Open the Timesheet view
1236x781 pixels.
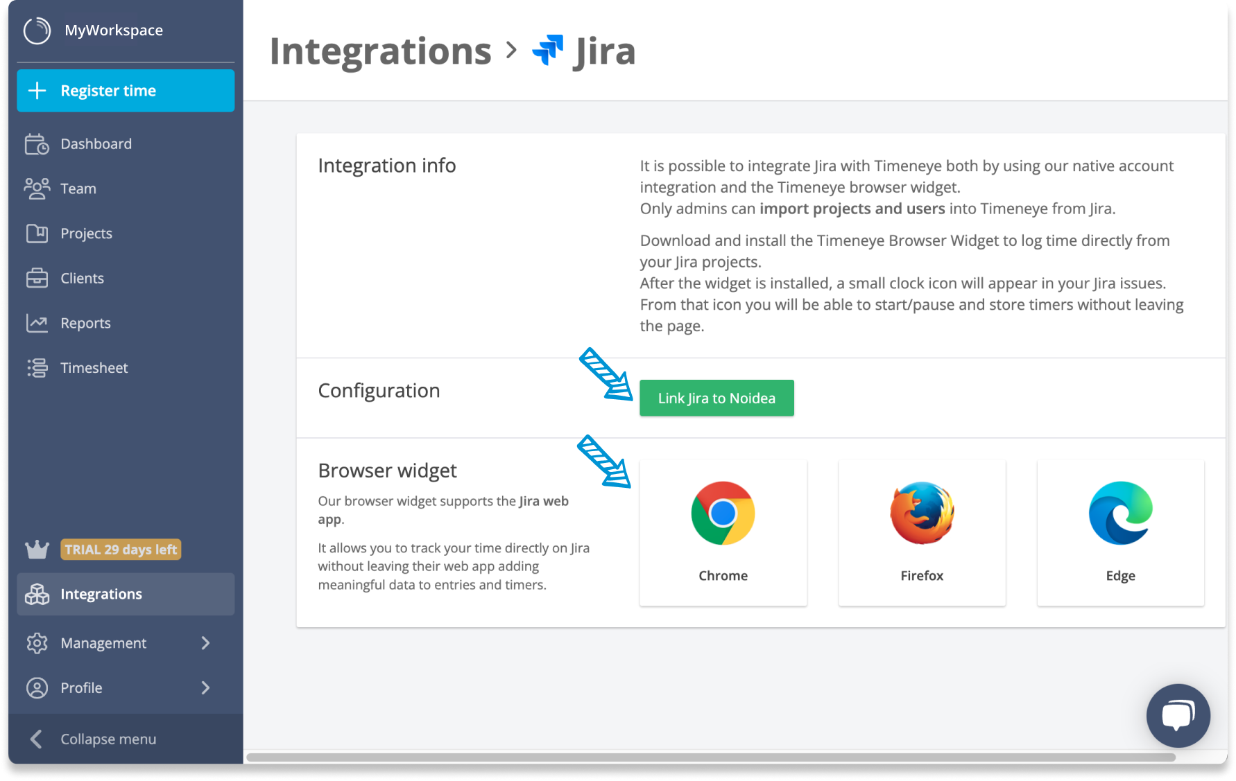coord(126,368)
